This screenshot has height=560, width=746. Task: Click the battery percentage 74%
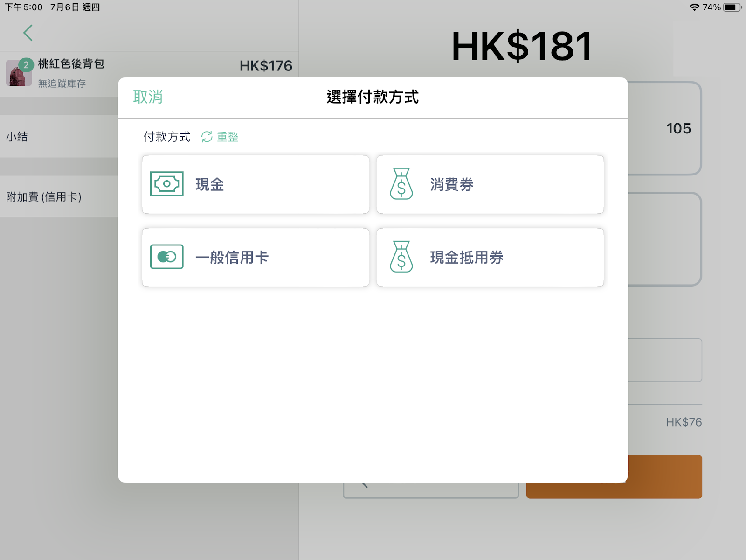711,7
